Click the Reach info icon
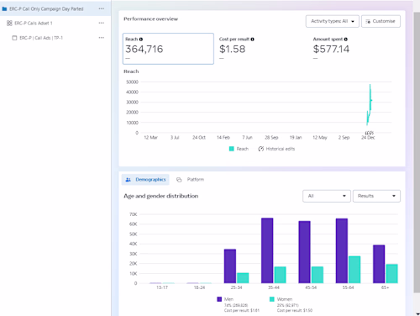The width and height of the screenshot is (420, 316). 141,39
